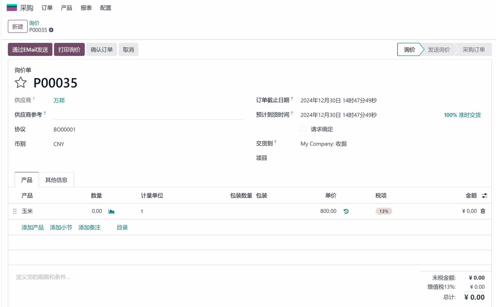Click the 取消 button
This screenshot has width=496, height=307.
point(128,50)
